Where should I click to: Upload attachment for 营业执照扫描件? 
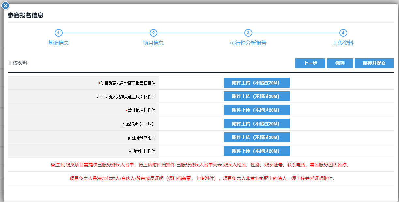tap(257, 110)
